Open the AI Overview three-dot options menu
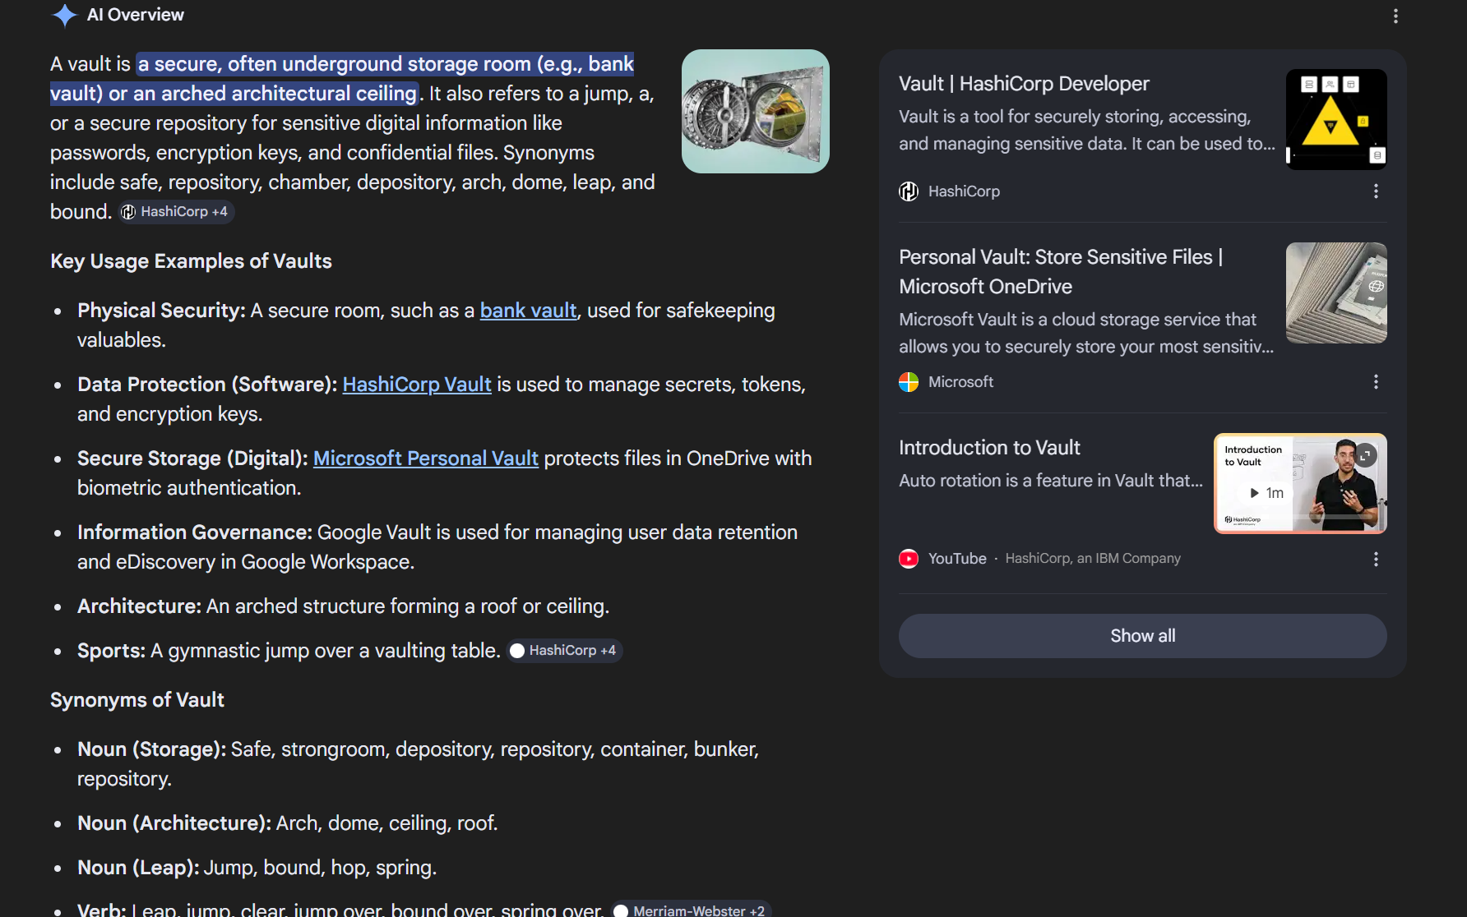Viewport: 1467px width, 917px height. pos(1395,16)
